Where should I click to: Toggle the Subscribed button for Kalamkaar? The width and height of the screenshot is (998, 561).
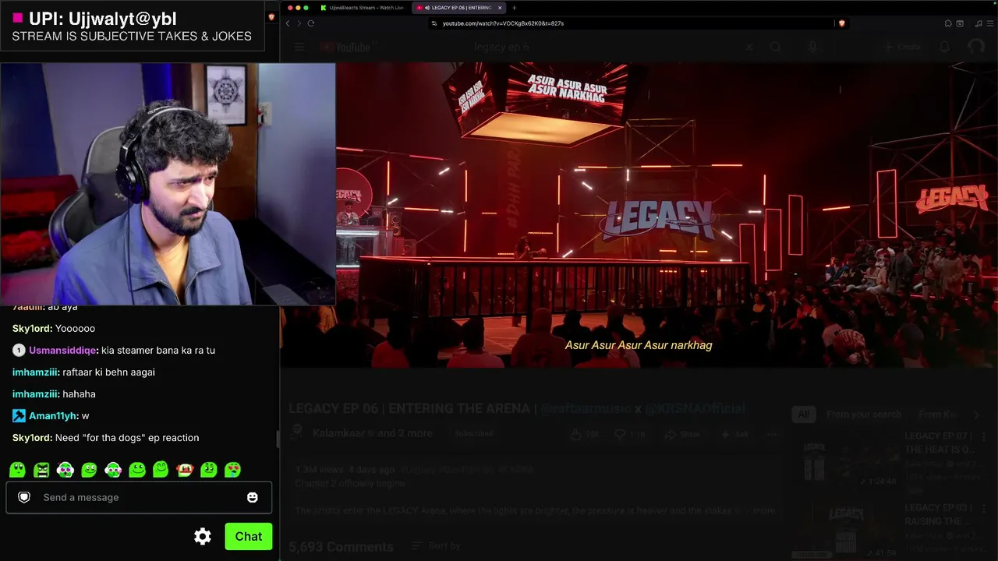click(x=473, y=433)
